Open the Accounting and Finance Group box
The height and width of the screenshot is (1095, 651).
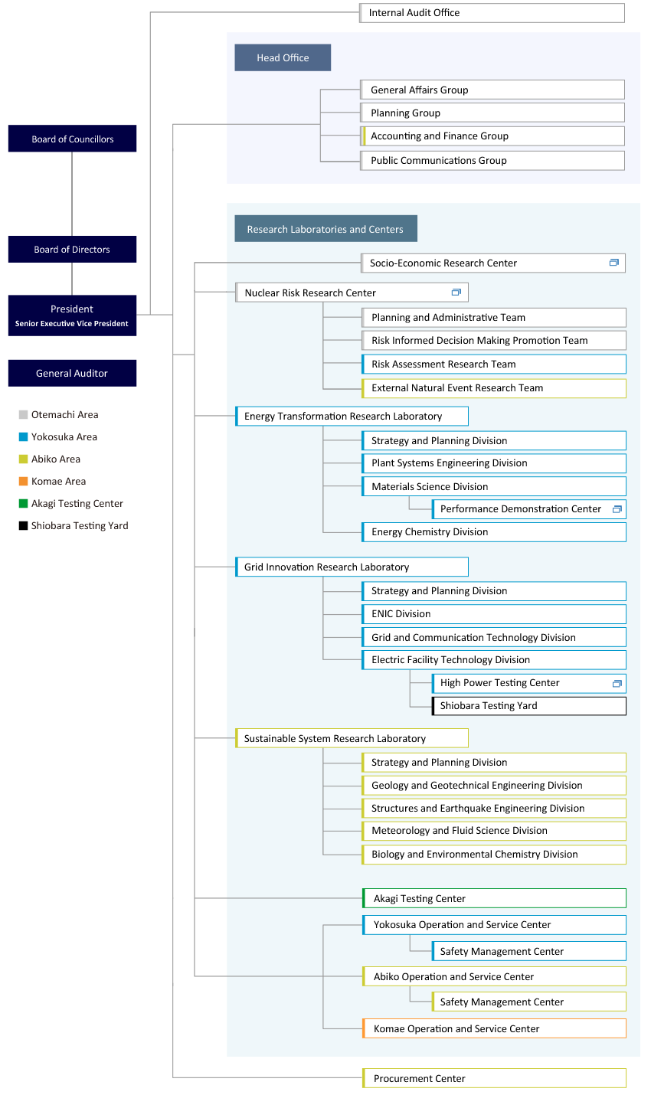pyautogui.click(x=492, y=136)
